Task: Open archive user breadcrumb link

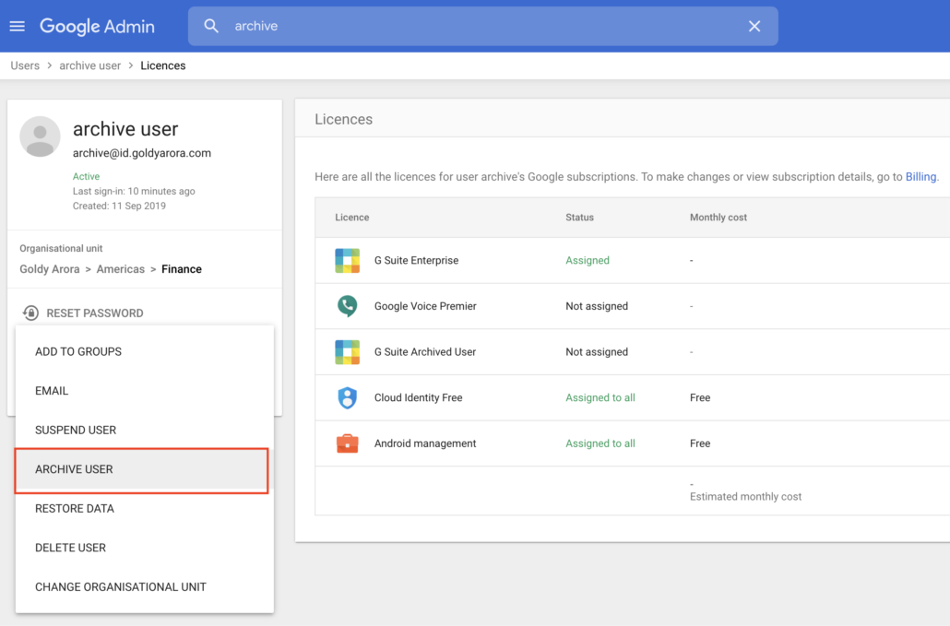Action: (89, 65)
